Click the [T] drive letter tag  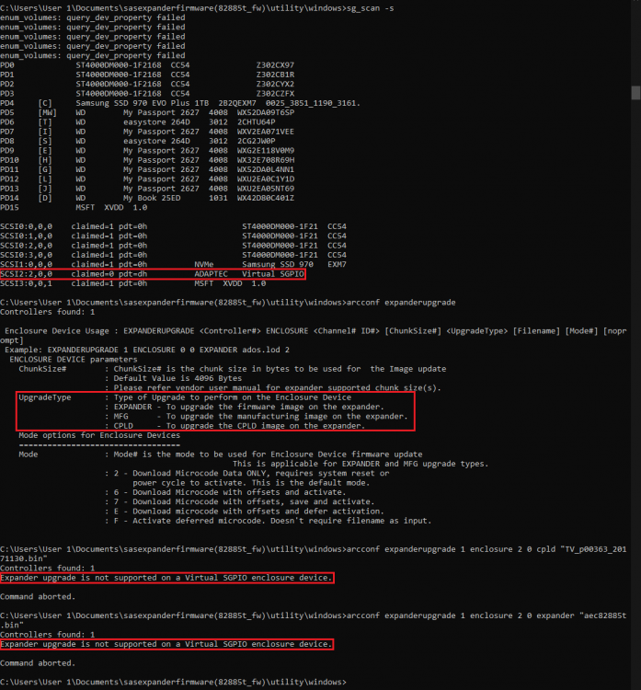click(45, 122)
